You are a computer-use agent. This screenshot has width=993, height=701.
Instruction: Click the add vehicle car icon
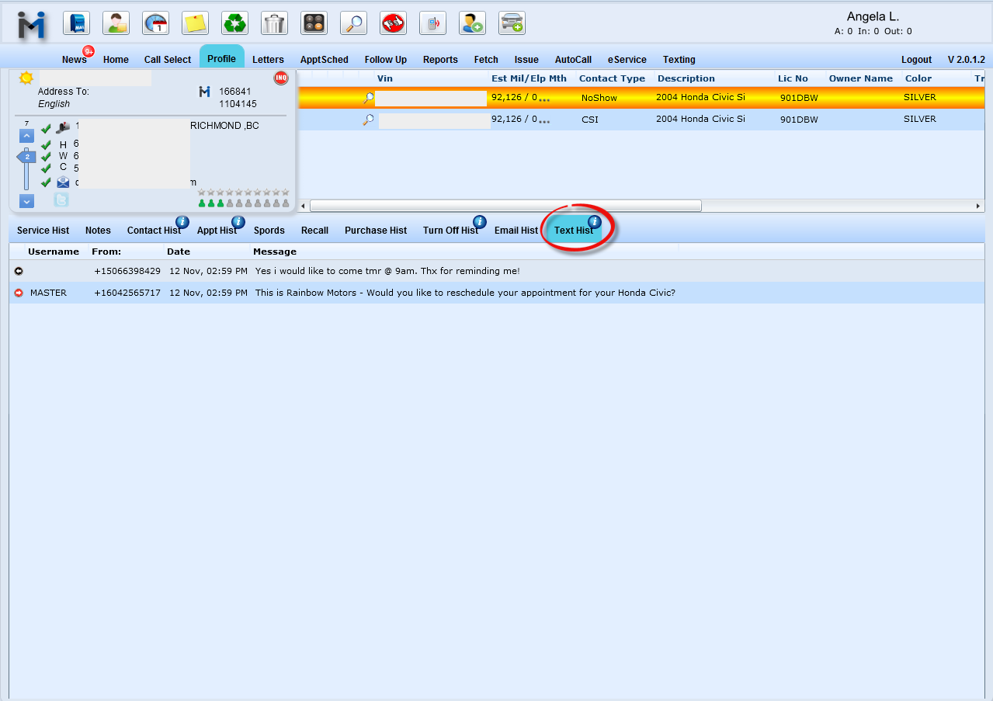512,23
